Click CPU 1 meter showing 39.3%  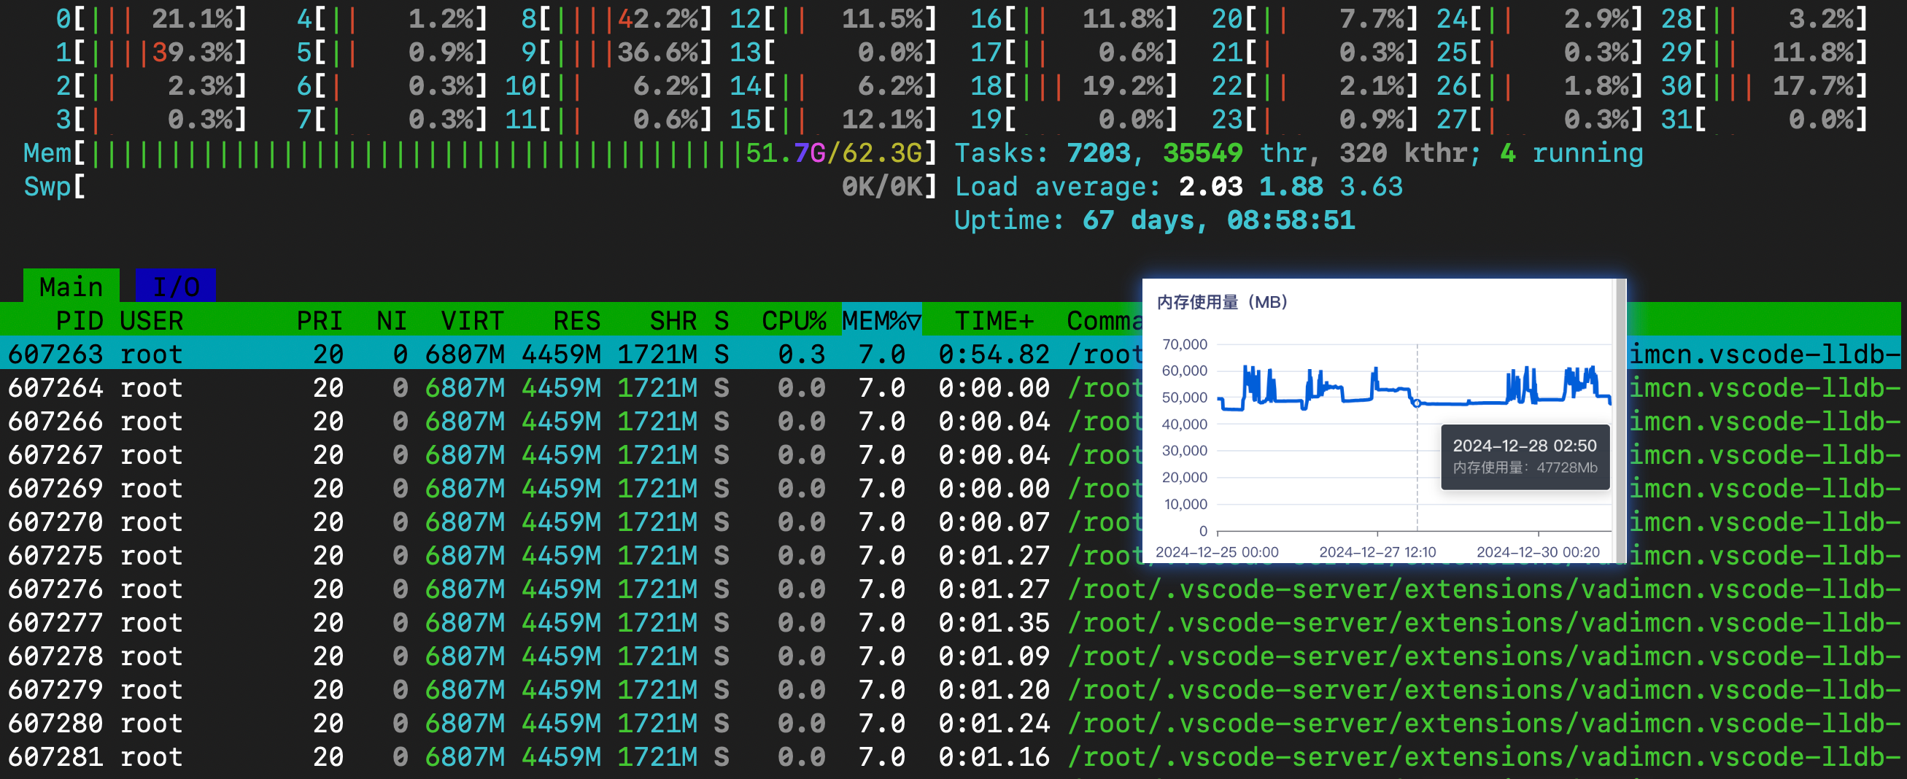pos(151,52)
